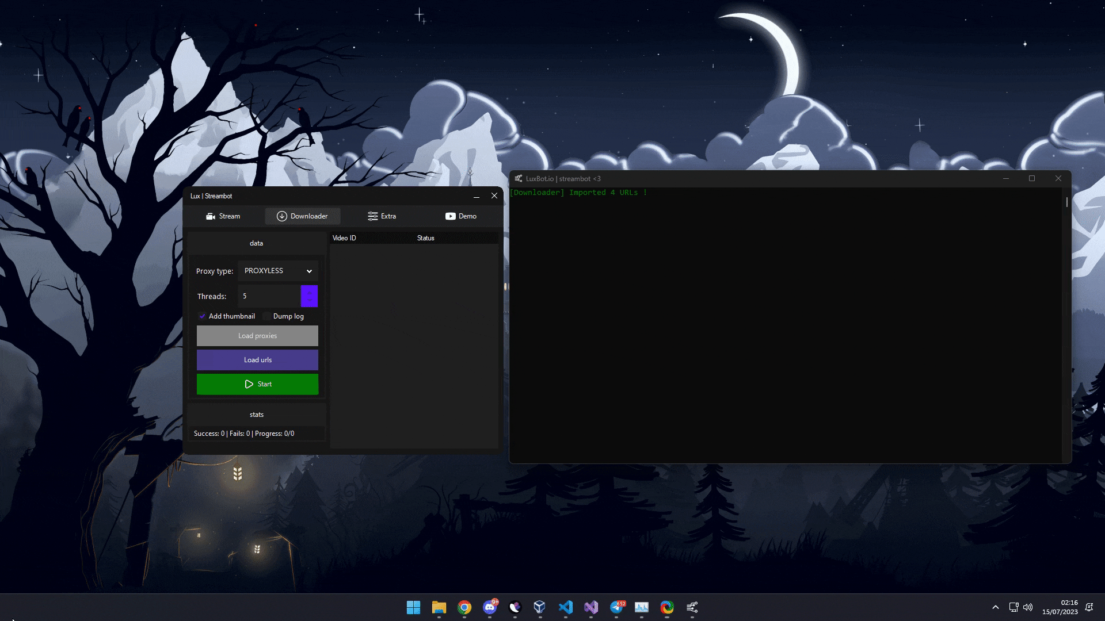Viewport: 1105px width, 621px height.
Task: Select the Downloader tab
Action: point(302,216)
